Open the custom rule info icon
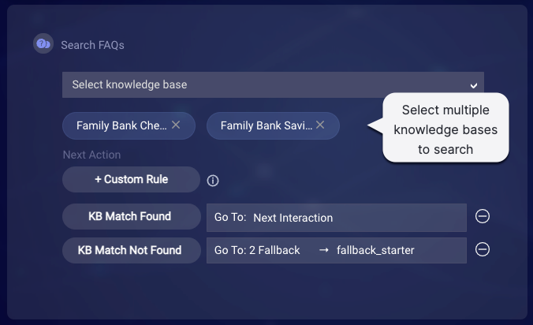This screenshot has height=325, width=533. (x=213, y=181)
